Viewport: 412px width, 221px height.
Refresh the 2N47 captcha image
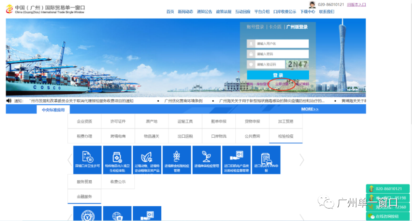(x=297, y=64)
